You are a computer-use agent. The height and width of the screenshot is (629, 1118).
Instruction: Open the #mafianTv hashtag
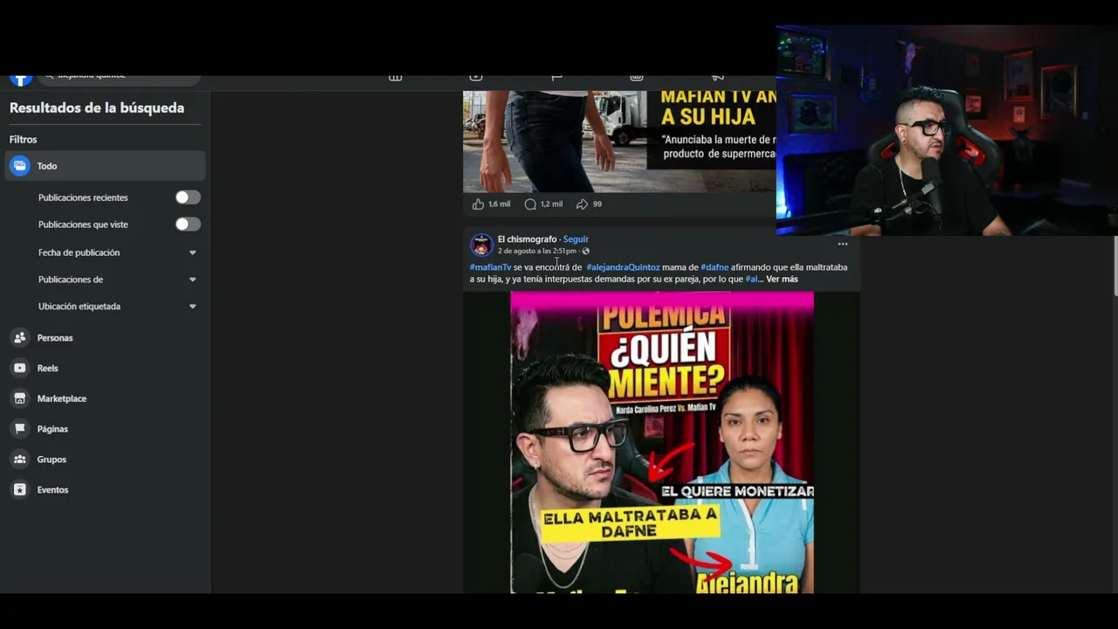[x=491, y=267]
